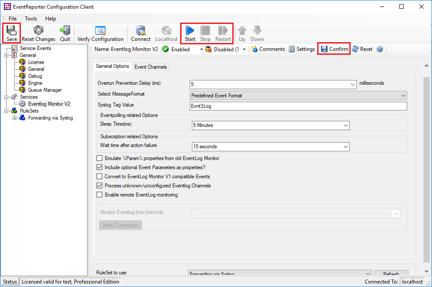Screen dimensions: 432x287
Task: Click the scroll down arrow of the options panel
Action: coord(426,271)
